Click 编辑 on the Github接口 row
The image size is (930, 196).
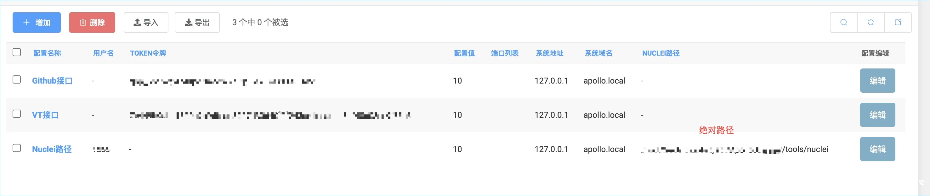(x=878, y=80)
